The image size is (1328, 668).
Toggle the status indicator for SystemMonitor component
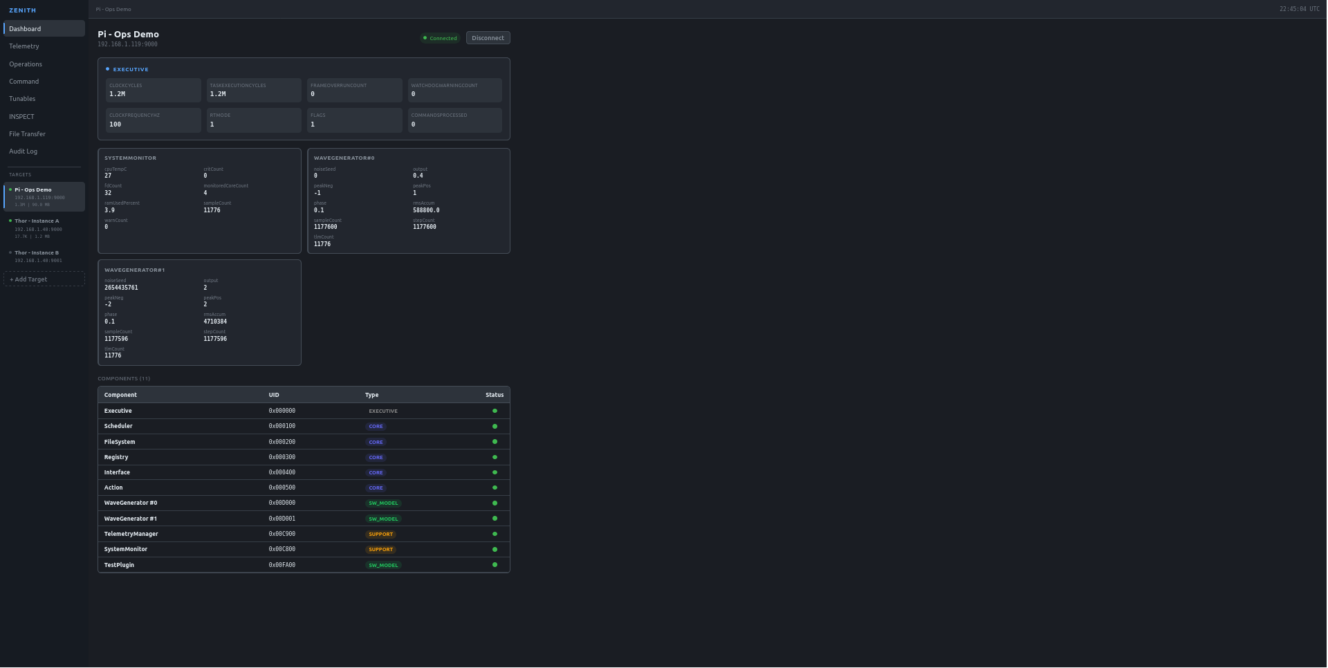tap(494, 549)
